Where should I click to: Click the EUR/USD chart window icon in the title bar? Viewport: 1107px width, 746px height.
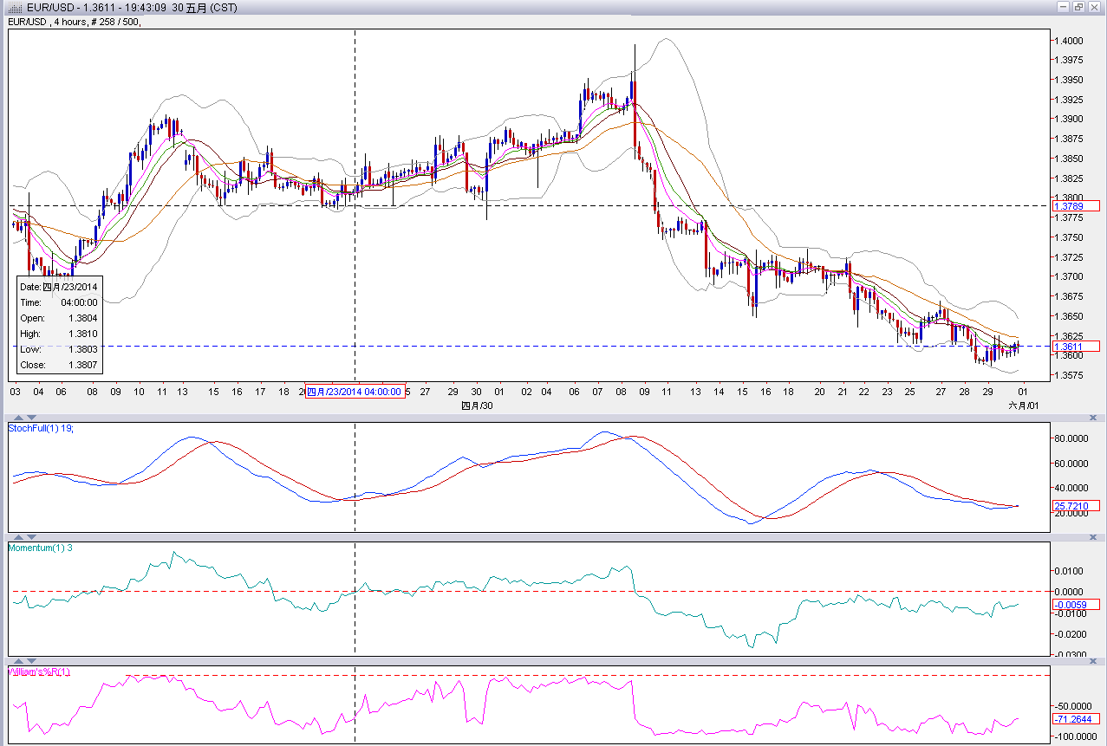(15, 7)
